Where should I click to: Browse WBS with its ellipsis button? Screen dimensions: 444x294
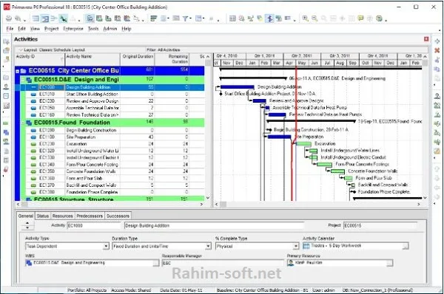[156, 263]
